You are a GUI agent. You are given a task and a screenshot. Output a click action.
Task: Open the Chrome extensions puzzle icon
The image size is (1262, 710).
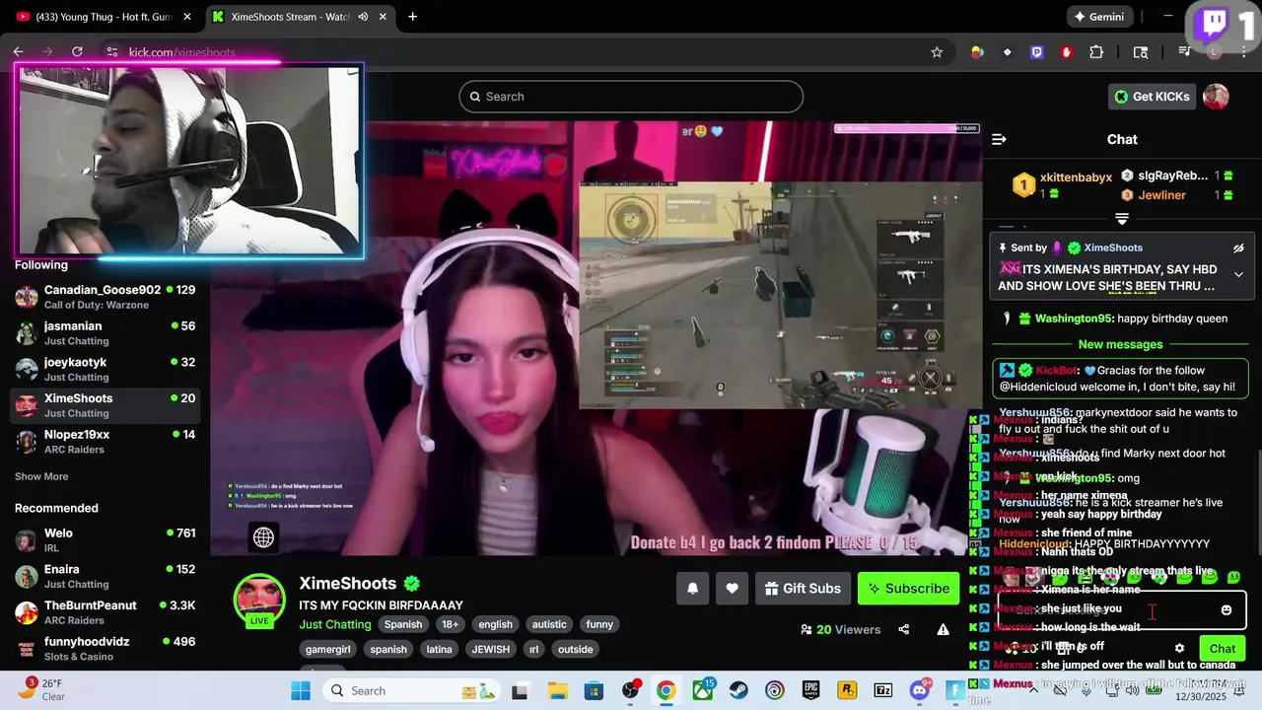coord(1096,52)
